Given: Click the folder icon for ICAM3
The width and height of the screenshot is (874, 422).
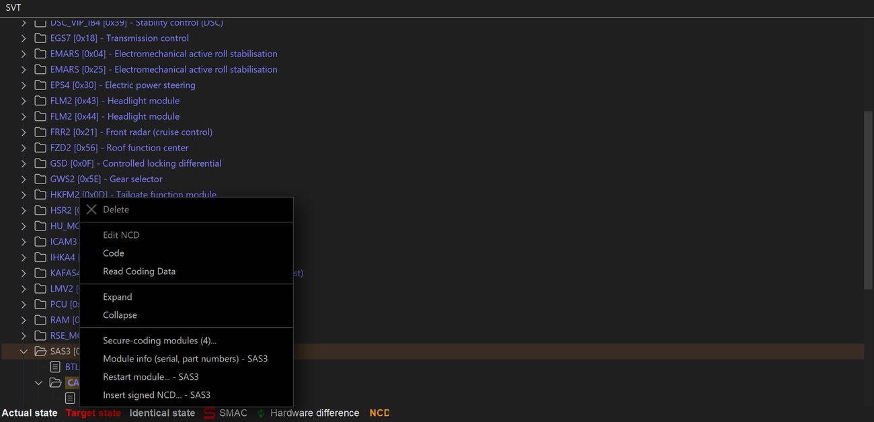Looking at the screenshot, I should 40,242.
